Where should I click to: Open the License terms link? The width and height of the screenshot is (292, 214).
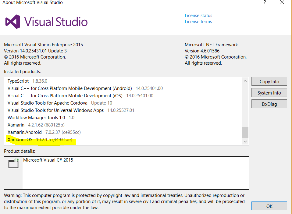(198, 22)
